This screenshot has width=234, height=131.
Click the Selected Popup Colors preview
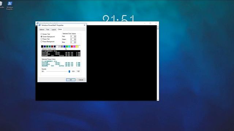pyautogui.click(x=61, y=63)
